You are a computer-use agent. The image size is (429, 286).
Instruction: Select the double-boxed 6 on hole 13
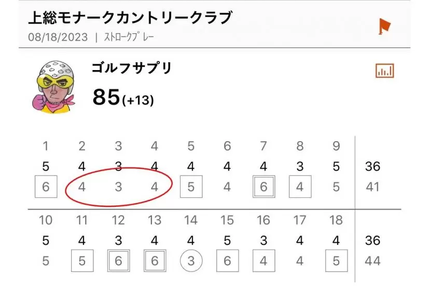155,261
